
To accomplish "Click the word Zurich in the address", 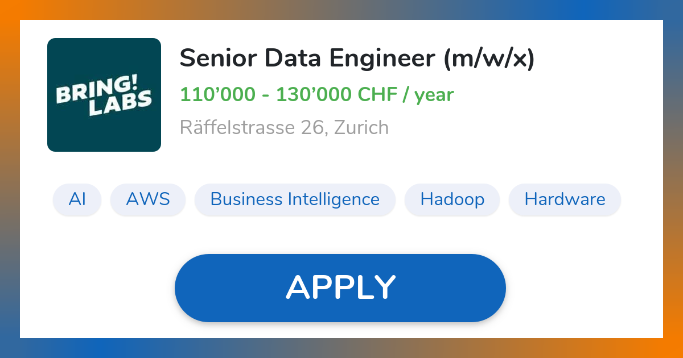I will [x=361, y=127].
